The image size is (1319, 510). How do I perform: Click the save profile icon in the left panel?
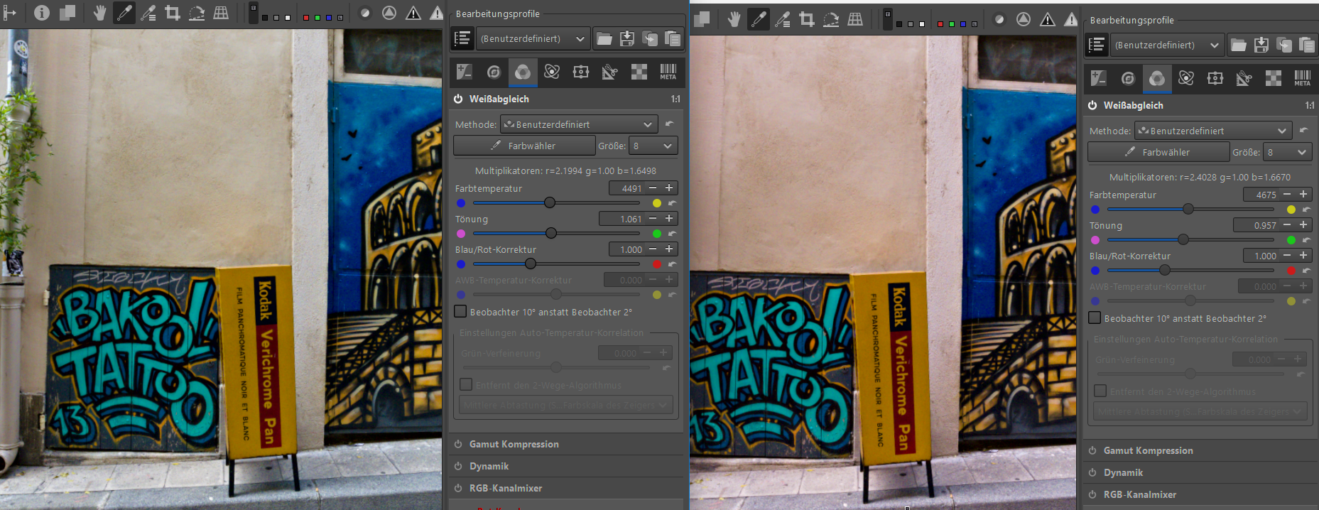[x=627, y=39]
